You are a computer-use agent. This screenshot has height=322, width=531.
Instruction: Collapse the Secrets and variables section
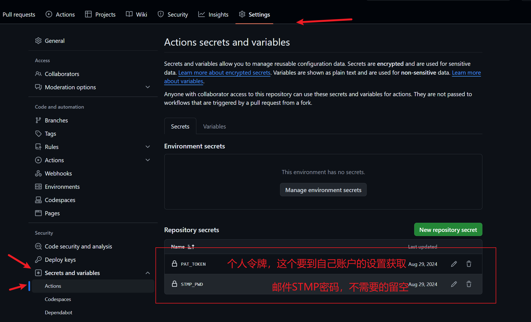point(148,273)
